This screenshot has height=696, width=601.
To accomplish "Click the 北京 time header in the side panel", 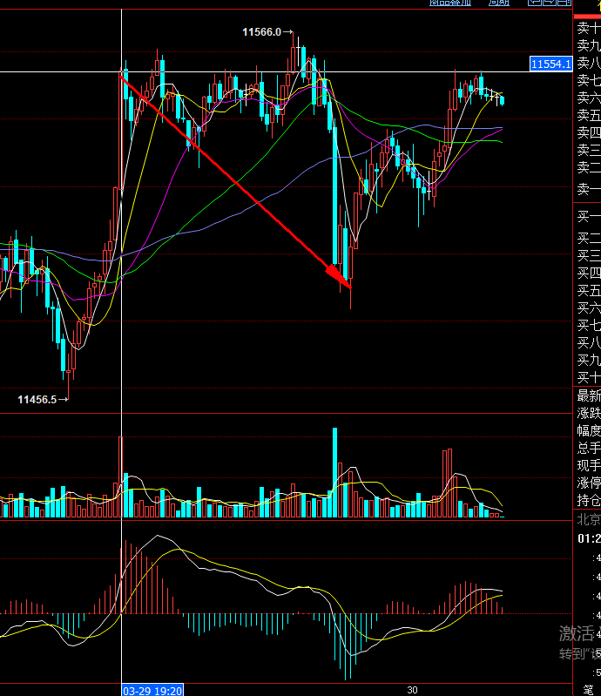I will pyautogui.click(x=589, y=520).
